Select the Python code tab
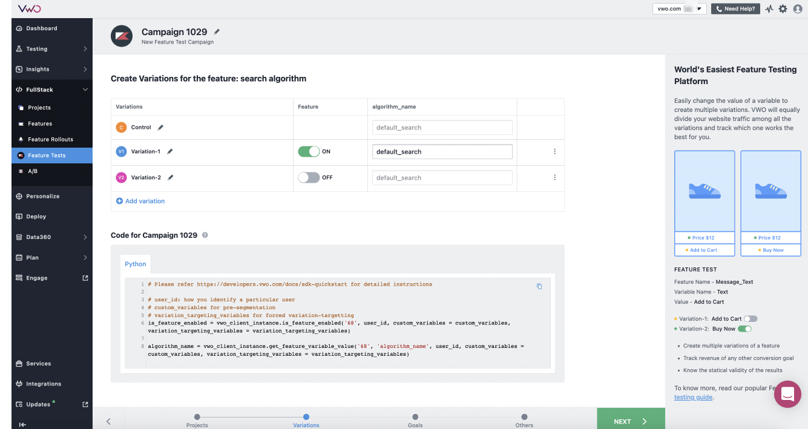The height and width of the screenshot is (429, 808). pos(135,264)
